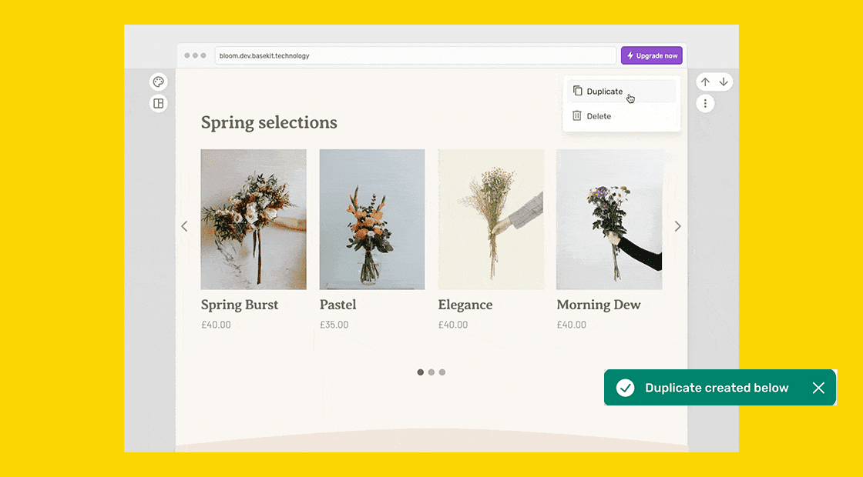Click the copy icon next to Duplicate
Screen dimensions: 863x477
(577, 91)
